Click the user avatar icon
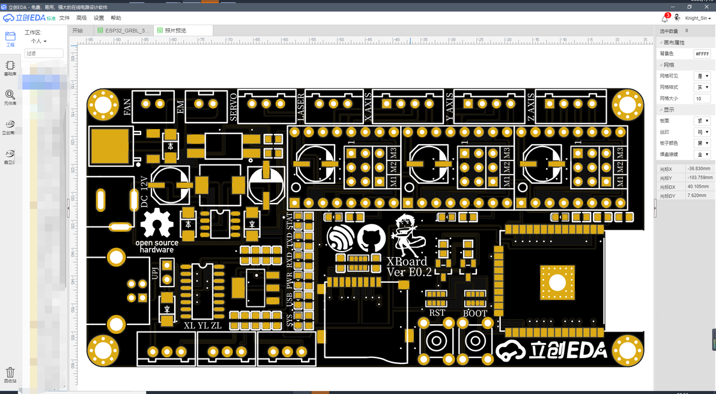 coord(677,18)
